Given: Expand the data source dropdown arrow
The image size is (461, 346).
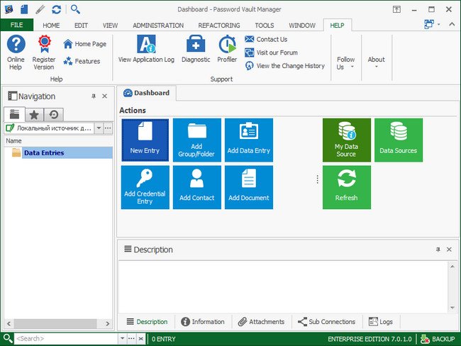Looking at the screenshot, I should pyautogui.click(x=99, y=128).
